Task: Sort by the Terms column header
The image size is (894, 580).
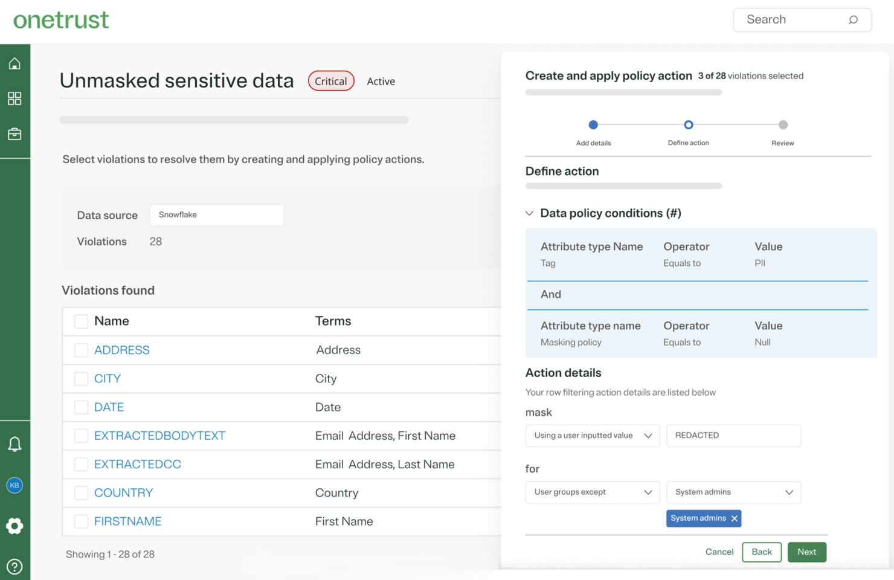Action: point(333,321)
